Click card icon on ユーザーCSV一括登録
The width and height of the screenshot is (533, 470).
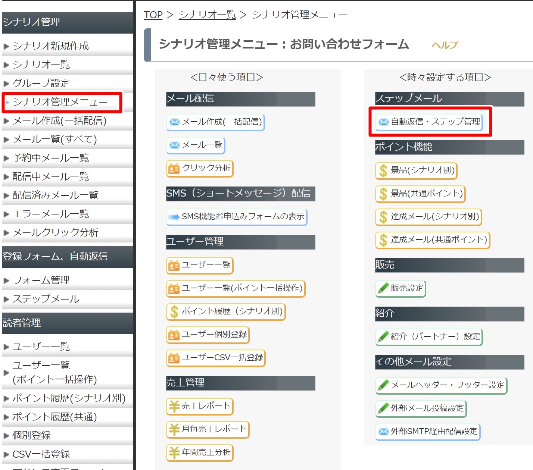click(x=174, y=358)
